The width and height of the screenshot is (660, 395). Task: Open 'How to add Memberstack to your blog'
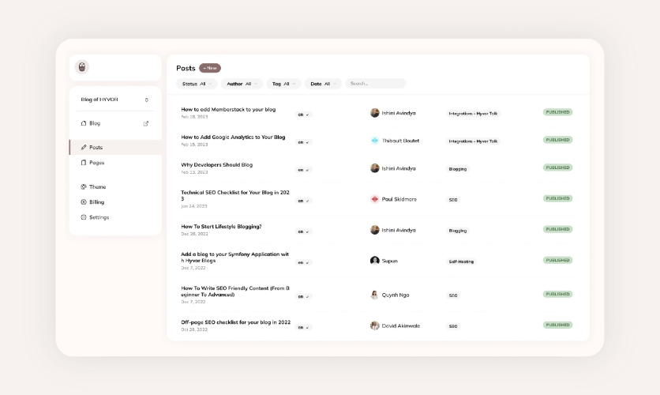[228, 110]
